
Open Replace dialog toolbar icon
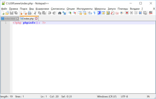coord(64,13)
